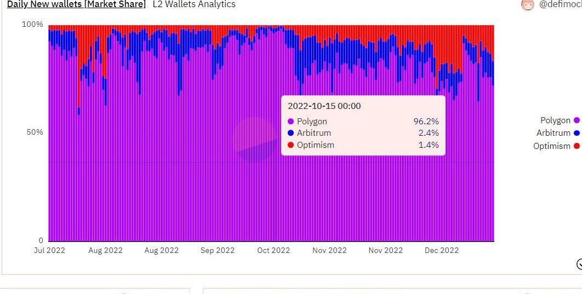Open the Daily New wallets [Market Share] title link

click(77, 4)
